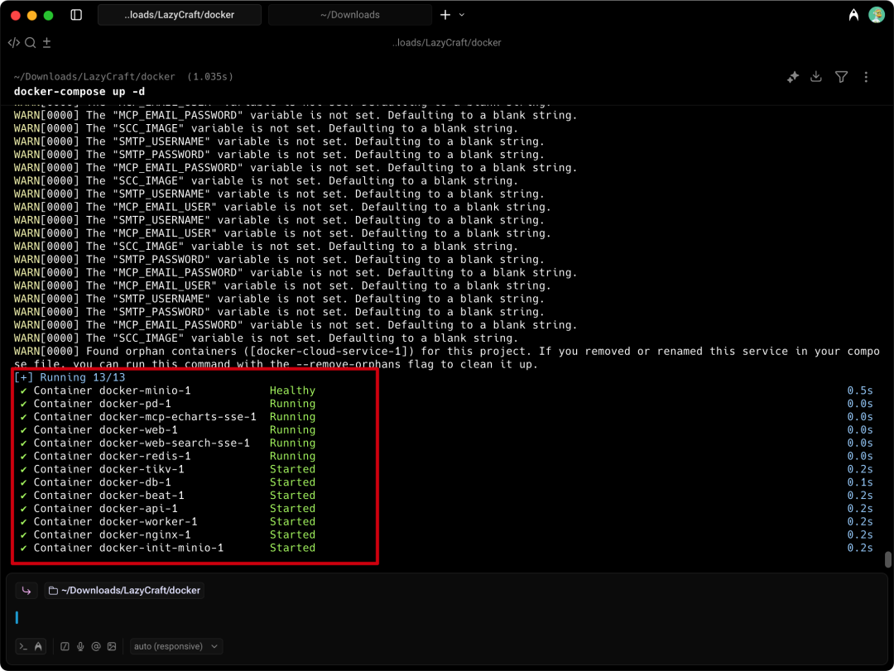Add a new tab with plus button

coord(445,15)
